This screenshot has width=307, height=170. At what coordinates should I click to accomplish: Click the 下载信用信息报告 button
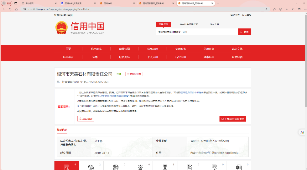232,119
